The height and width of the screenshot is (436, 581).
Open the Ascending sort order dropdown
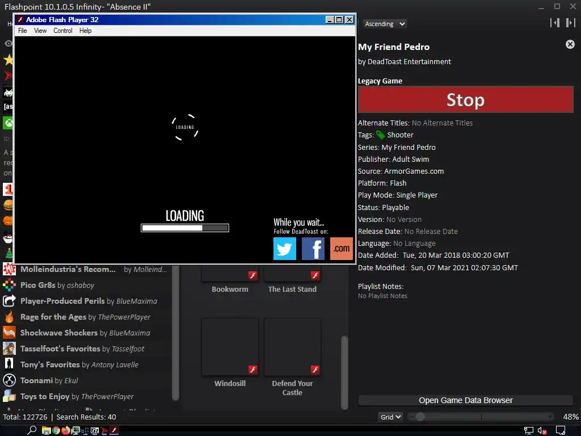coord(384,24)
